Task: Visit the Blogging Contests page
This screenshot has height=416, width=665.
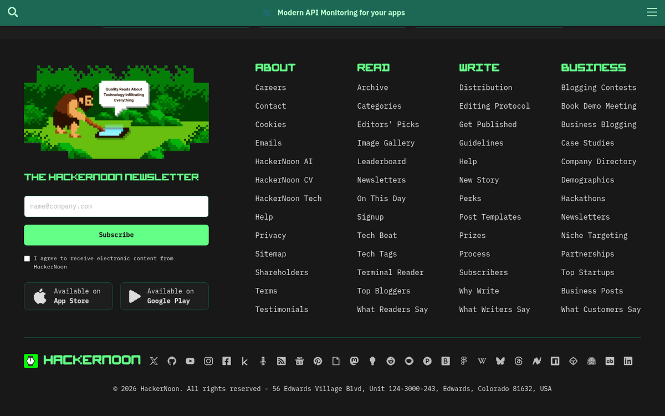Action: (x=598, y=87)
